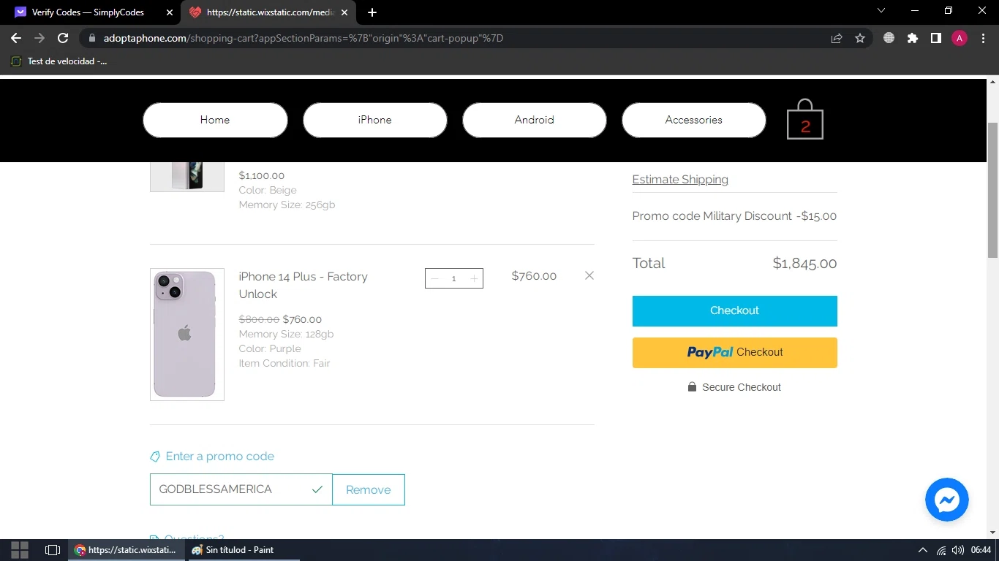Increase iPhone 14 Plus quantity
Image resolution: width=999 pixels, height=561 pixels.
474,278
